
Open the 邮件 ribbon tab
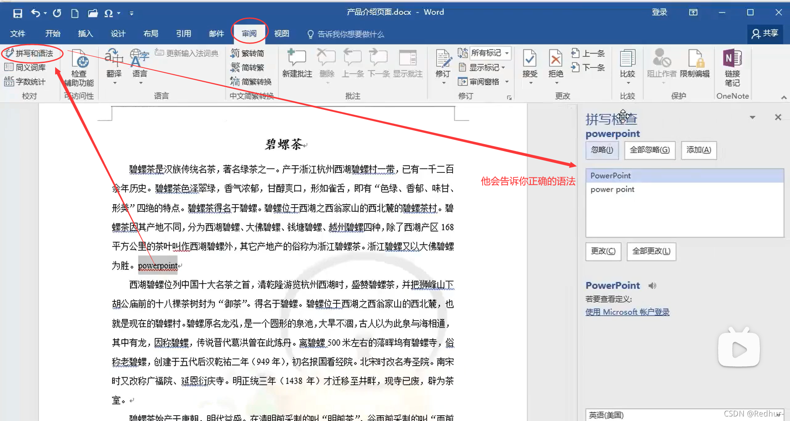click(x=216, y=34)
